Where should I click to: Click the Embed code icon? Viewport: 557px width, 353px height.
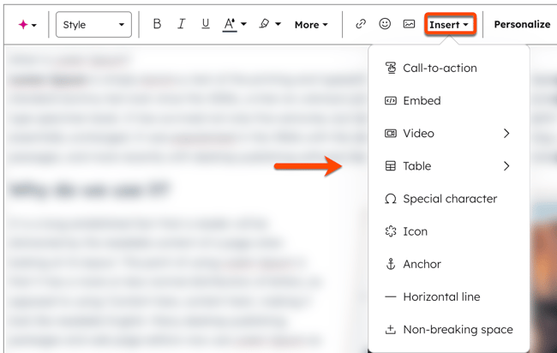tap(391, 100)
